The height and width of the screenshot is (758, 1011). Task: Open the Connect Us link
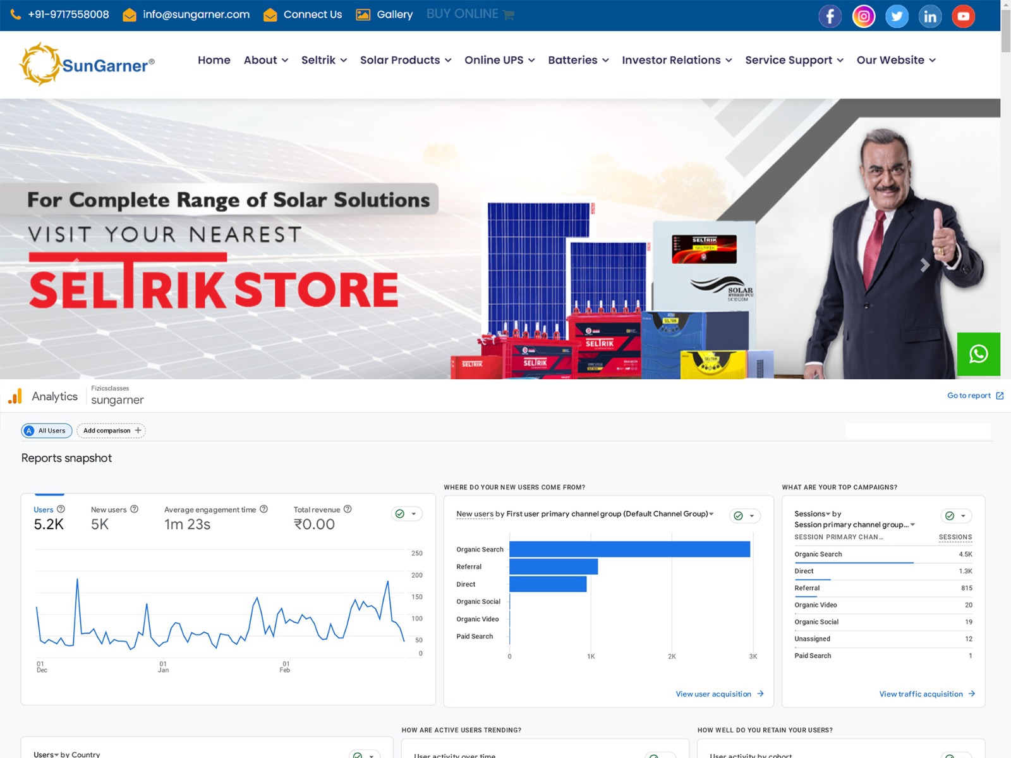coord(312,14)
